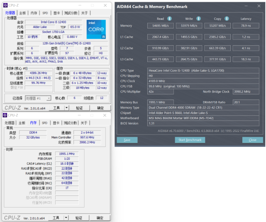
Task: Click the CPU-Z app icon in lower window title
Action: point(5,115)
